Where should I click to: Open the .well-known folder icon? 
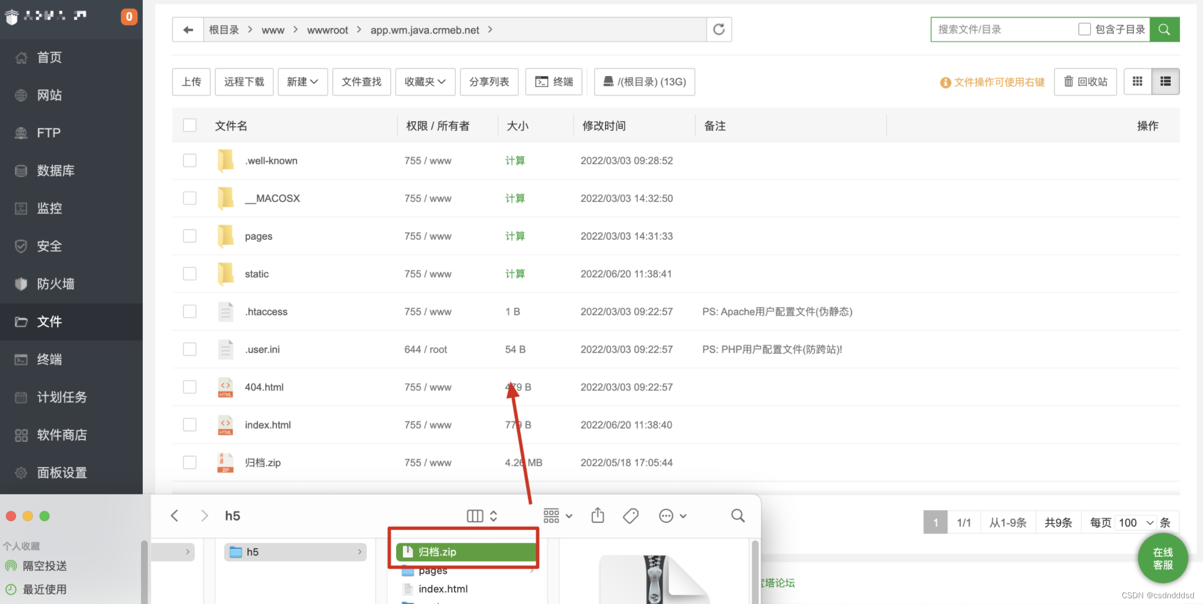click(x=226, y=160)
